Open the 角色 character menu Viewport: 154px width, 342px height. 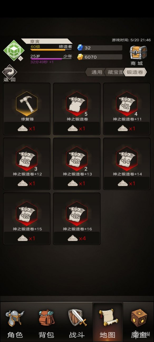[x=15, y=324]
